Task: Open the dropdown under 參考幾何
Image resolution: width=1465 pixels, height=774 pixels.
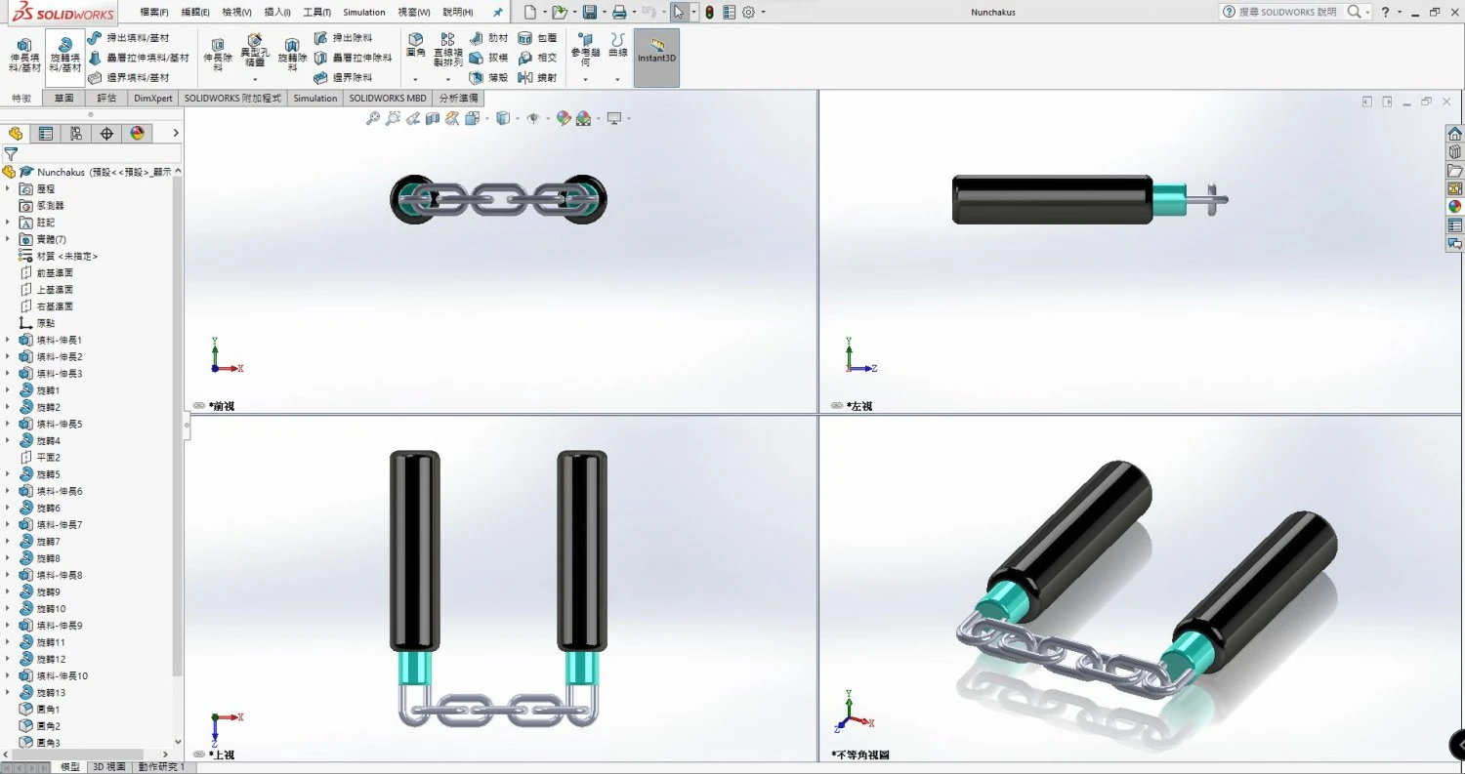Action: [585, 79]
